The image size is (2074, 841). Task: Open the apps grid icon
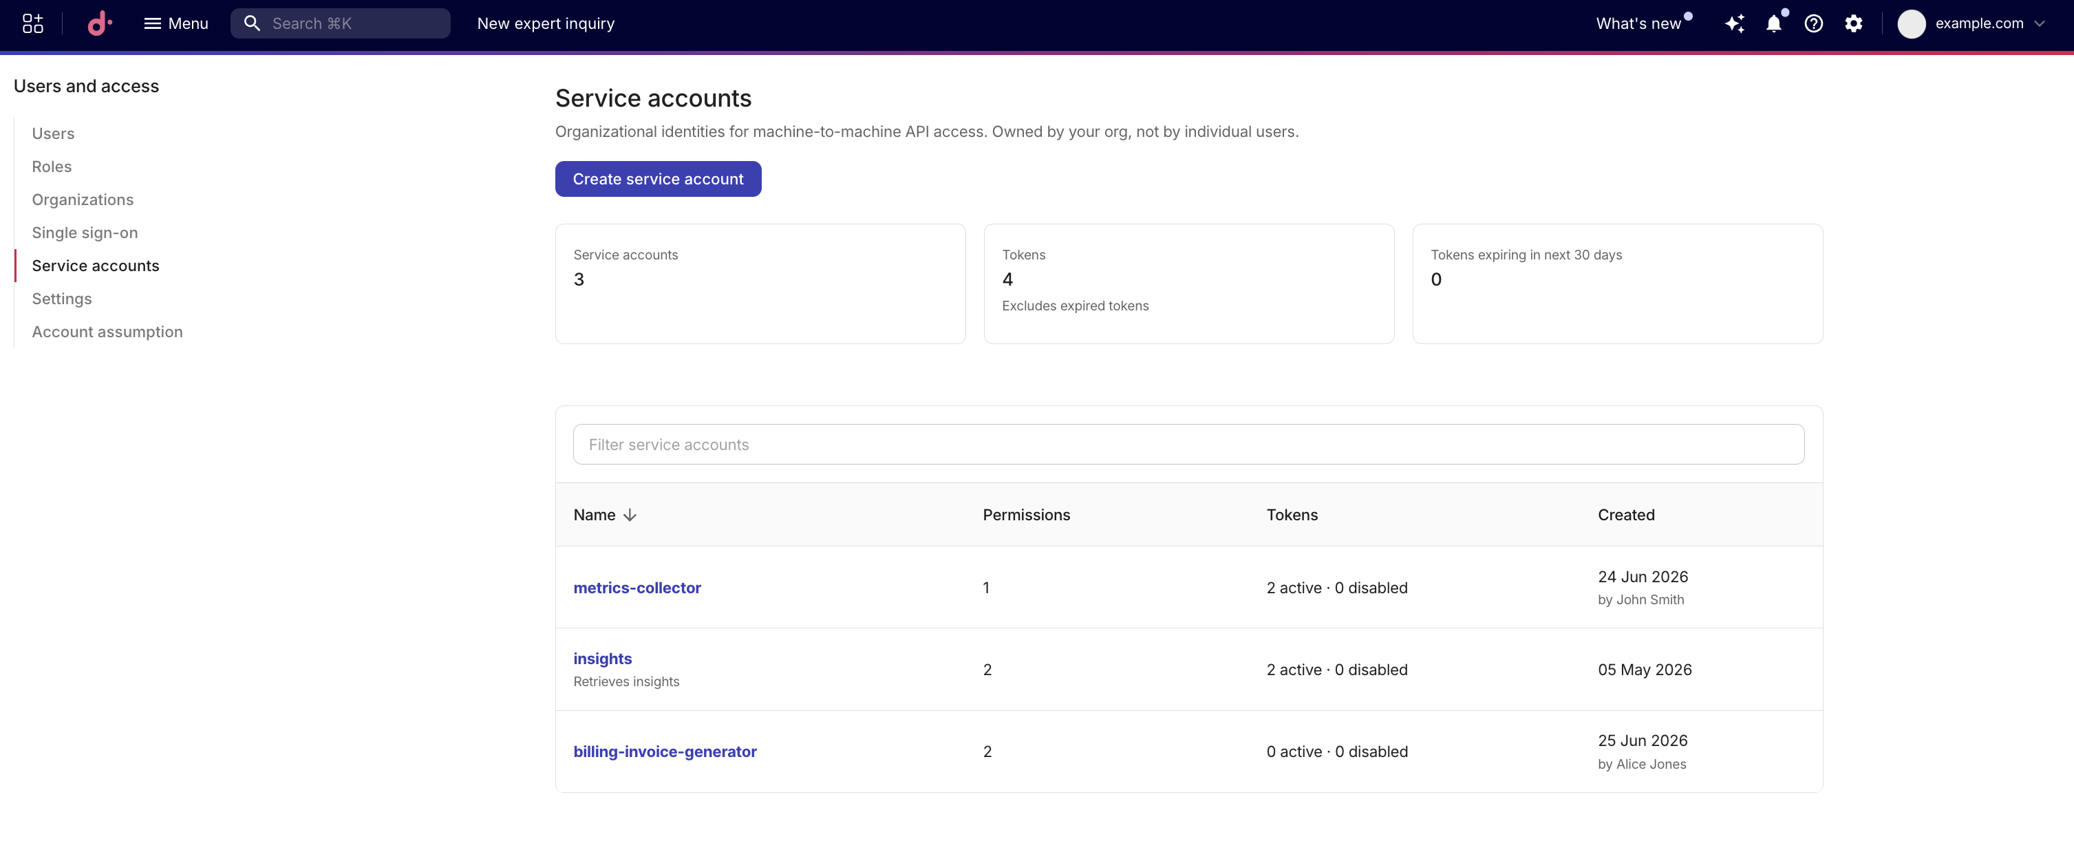[x=33, y=23]
